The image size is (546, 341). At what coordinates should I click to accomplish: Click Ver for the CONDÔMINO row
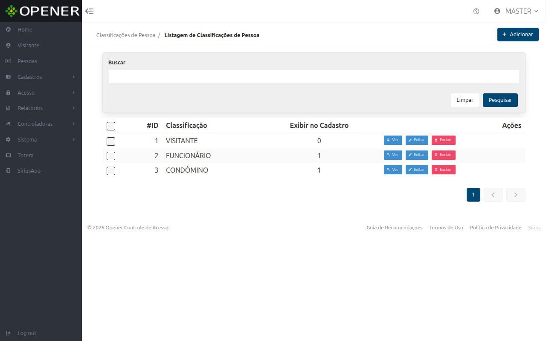click(393, 170)
